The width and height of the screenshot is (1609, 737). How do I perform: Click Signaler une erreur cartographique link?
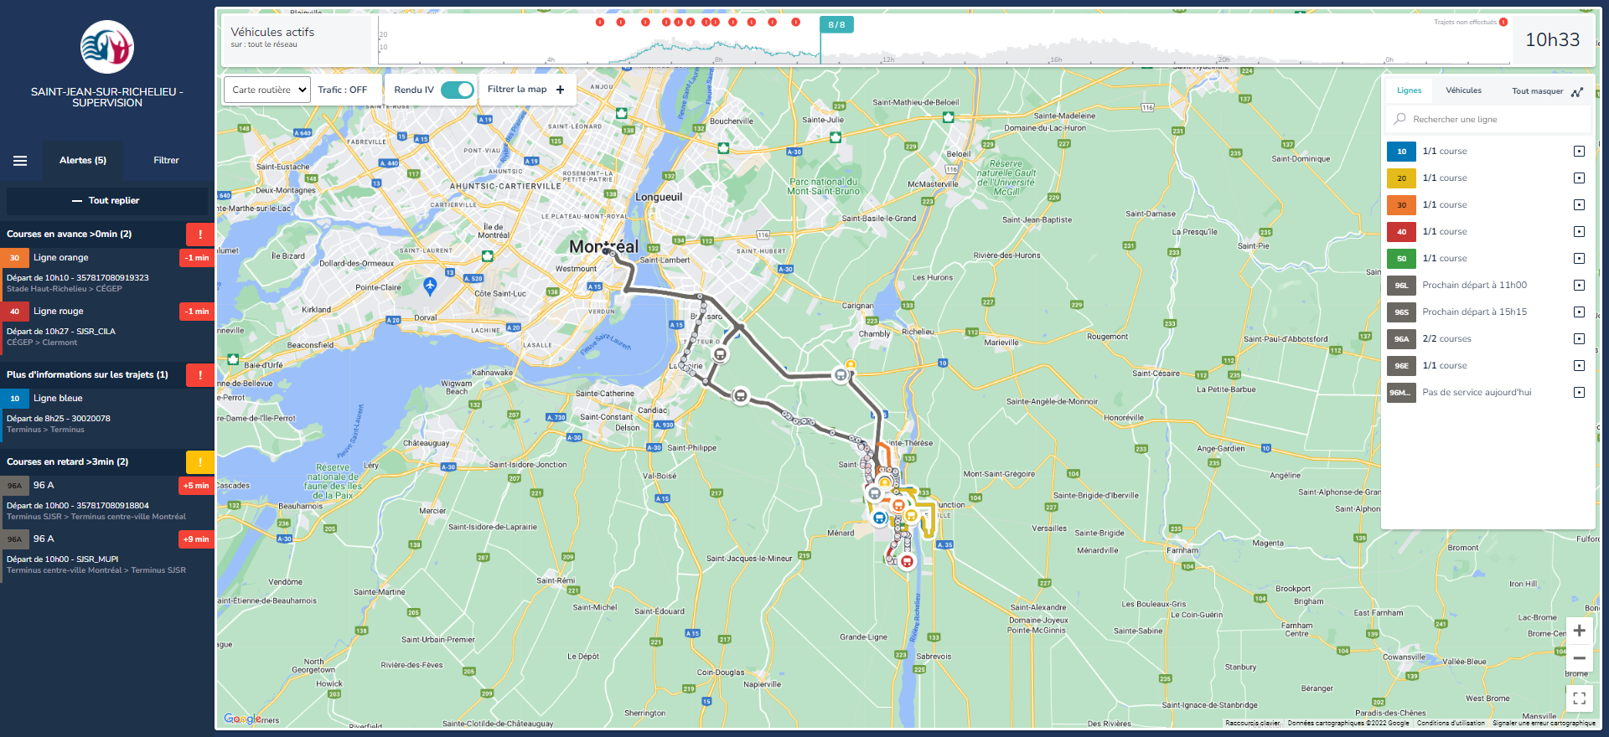(x=1544, y=723)
